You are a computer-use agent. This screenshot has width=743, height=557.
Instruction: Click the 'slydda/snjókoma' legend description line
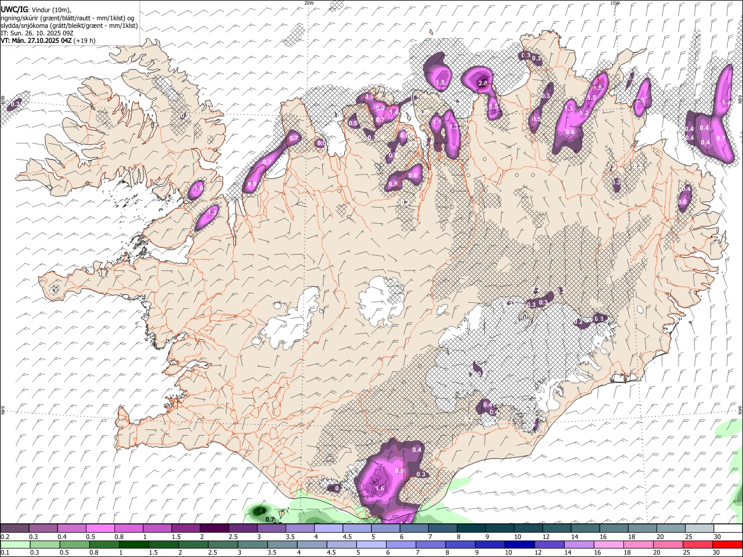[x=69, y=26]
